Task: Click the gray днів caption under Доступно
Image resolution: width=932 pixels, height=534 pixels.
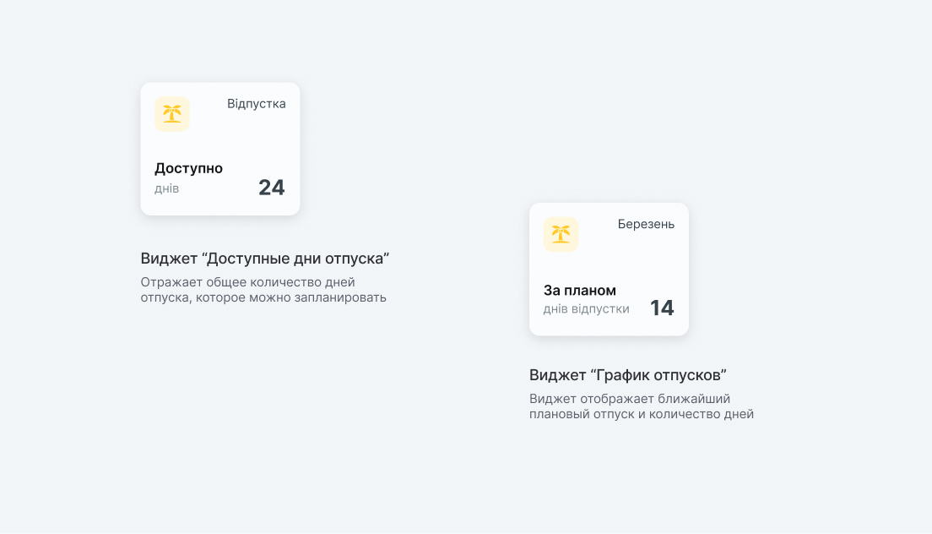Action: tap(166, 188)
